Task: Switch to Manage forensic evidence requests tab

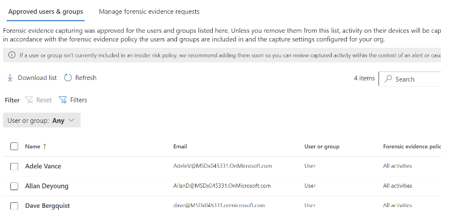Action: 149,12
